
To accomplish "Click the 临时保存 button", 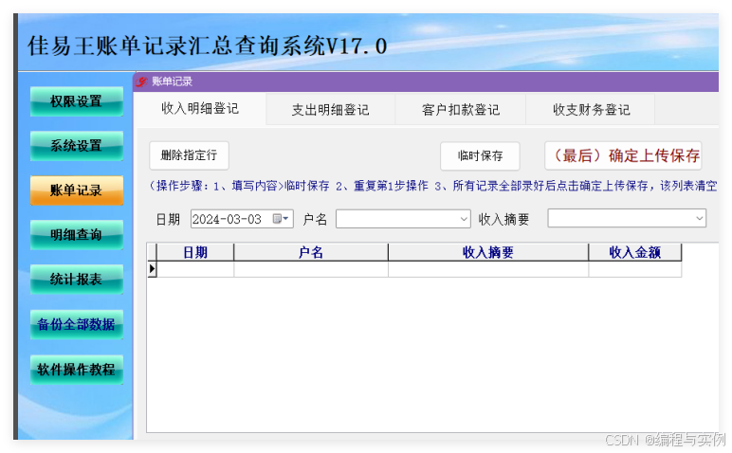I will tap(480, 155).
